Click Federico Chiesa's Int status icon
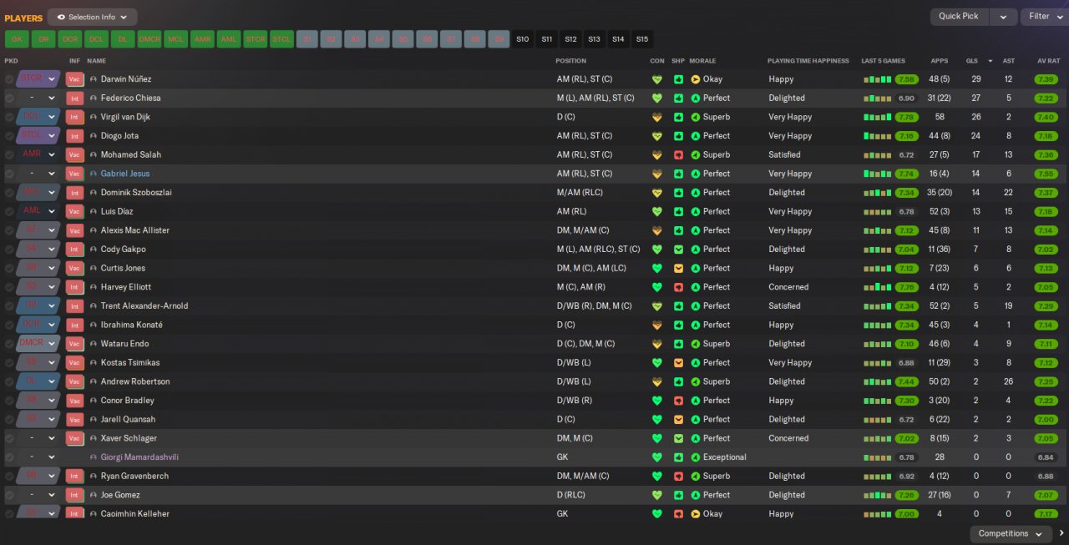The image size is (1069, 545). (75, 98)
